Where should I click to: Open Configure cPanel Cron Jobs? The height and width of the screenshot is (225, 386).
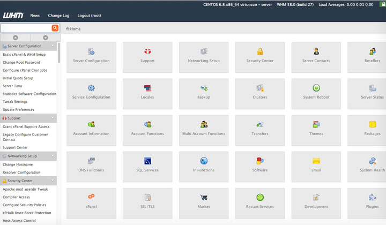(25, 70)
